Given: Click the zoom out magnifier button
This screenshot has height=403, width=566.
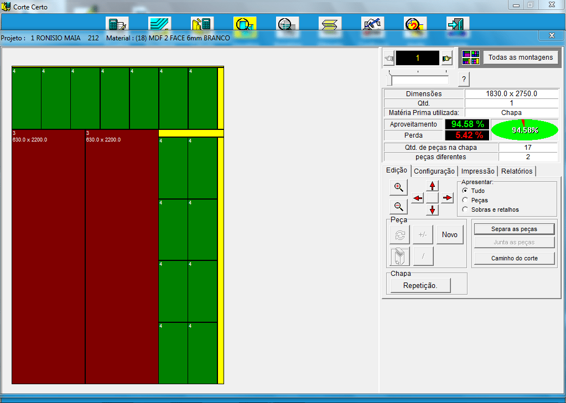Looking at the screenshot, I should click(x=398, y=207).
